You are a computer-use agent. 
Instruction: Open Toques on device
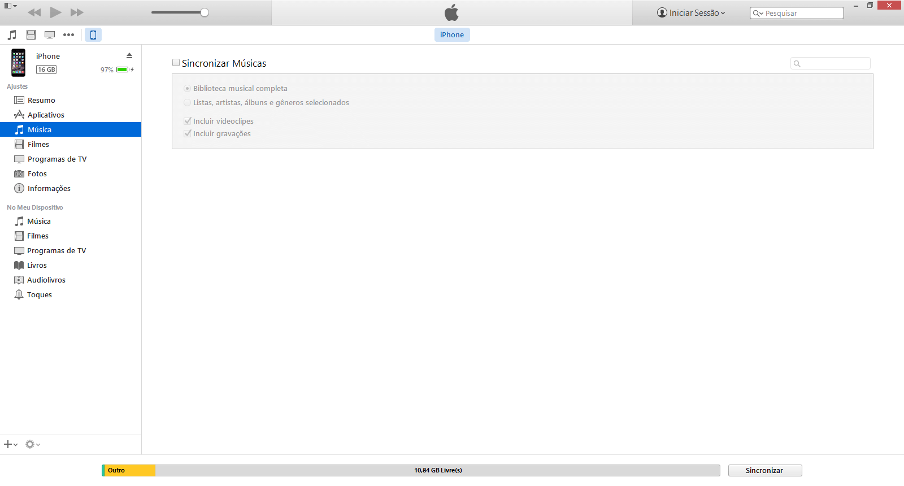point(71,294)
